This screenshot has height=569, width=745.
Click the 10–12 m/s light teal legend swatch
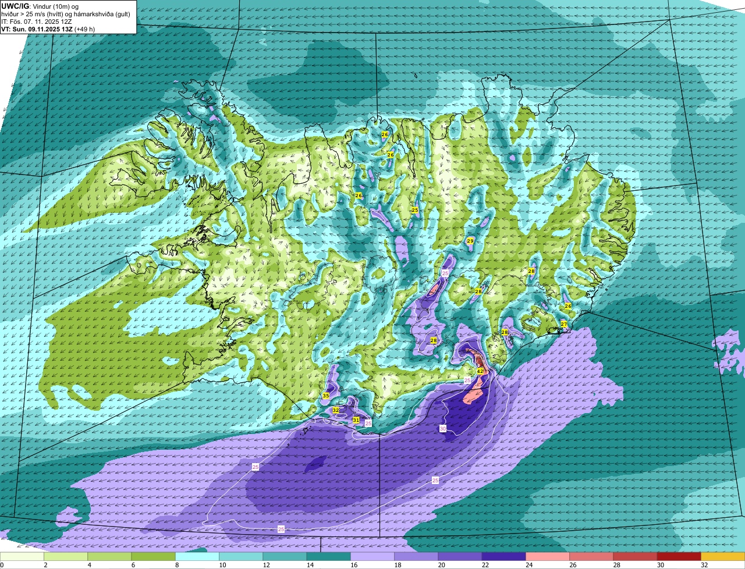click(x=241, y=556)
